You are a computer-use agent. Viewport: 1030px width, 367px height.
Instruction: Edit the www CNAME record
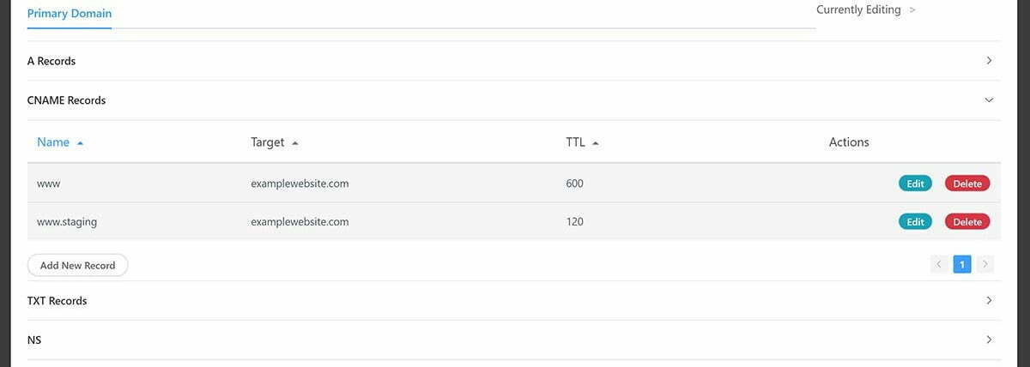click(x=915, y=183)
